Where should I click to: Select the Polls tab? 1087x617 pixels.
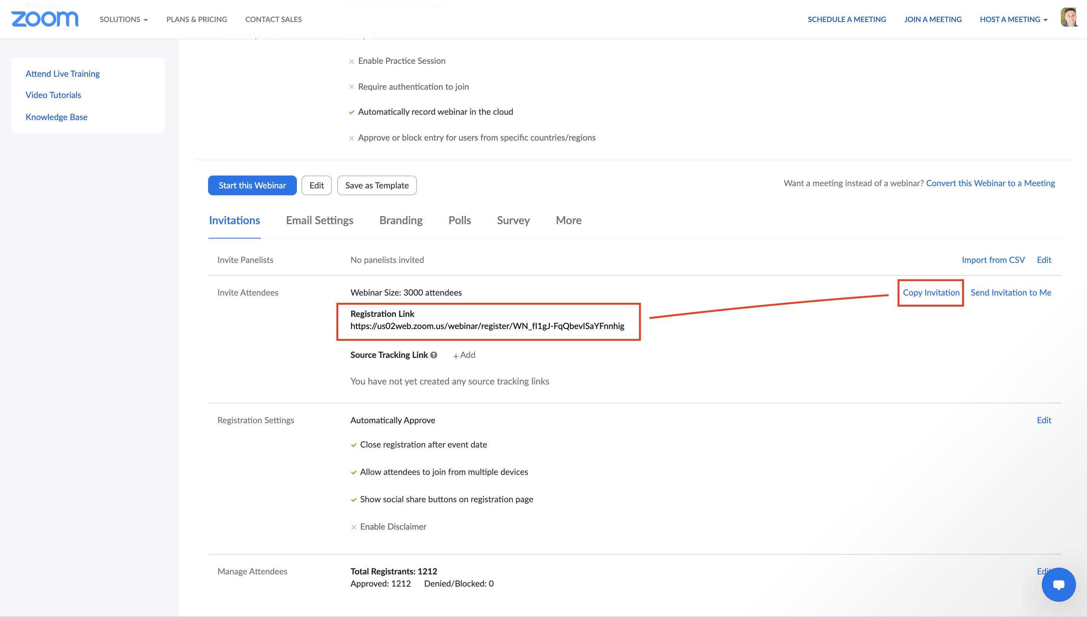(459, 220)
